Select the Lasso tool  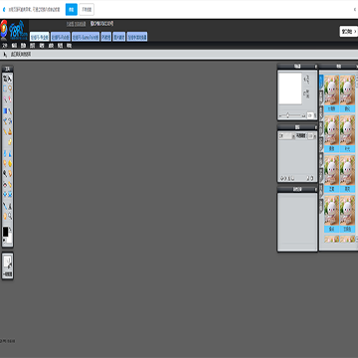(x=10, y=89)
